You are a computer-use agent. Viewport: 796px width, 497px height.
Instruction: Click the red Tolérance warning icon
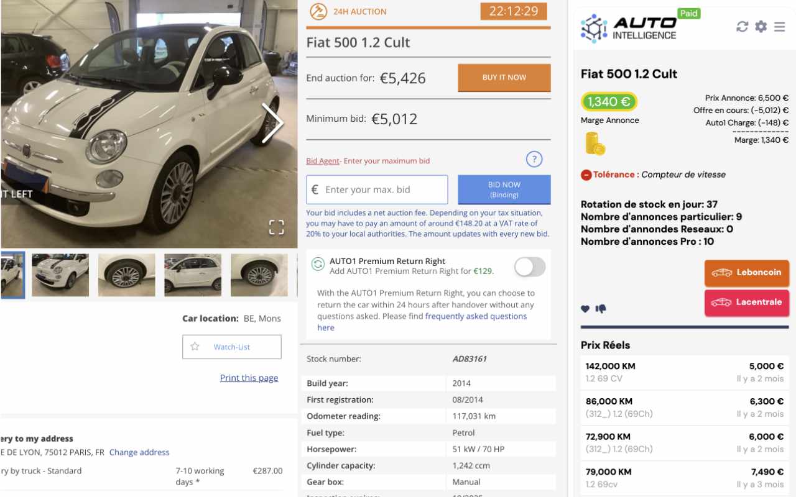(x=585, y=175)
